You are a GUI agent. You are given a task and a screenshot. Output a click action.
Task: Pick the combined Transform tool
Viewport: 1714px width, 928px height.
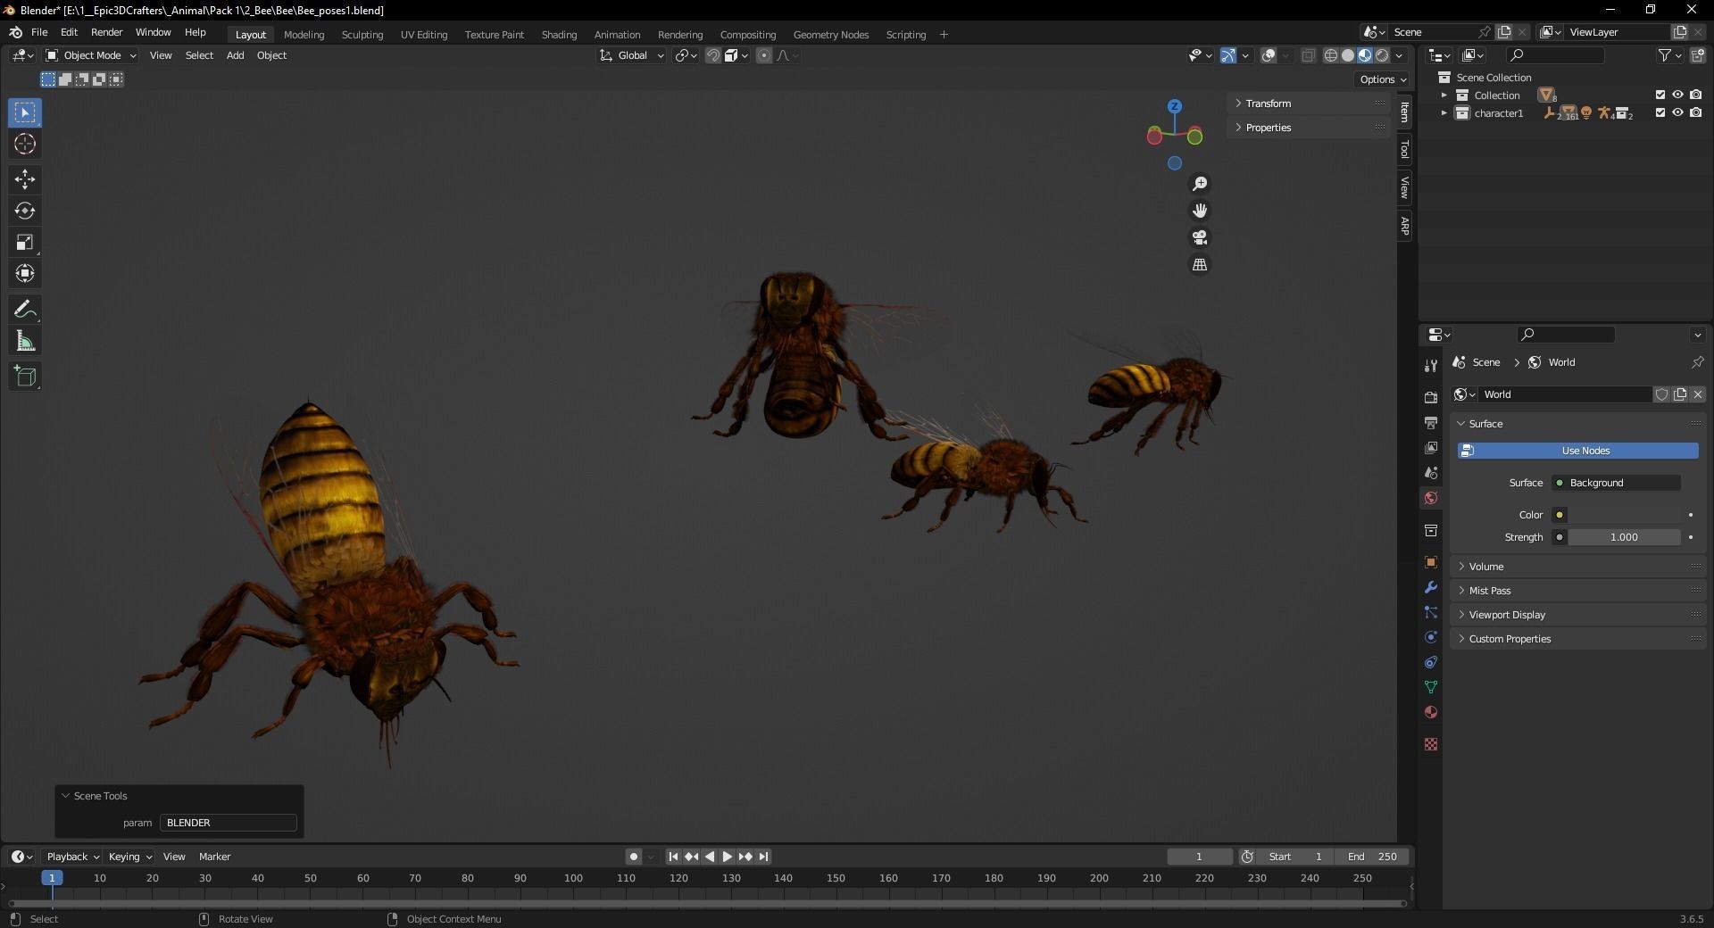[x=25, y=273]
